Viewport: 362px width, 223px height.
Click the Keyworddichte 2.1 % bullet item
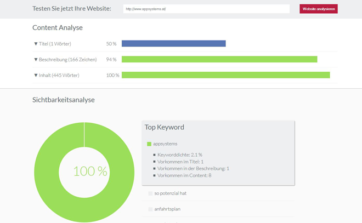click(x=180, y=155)
